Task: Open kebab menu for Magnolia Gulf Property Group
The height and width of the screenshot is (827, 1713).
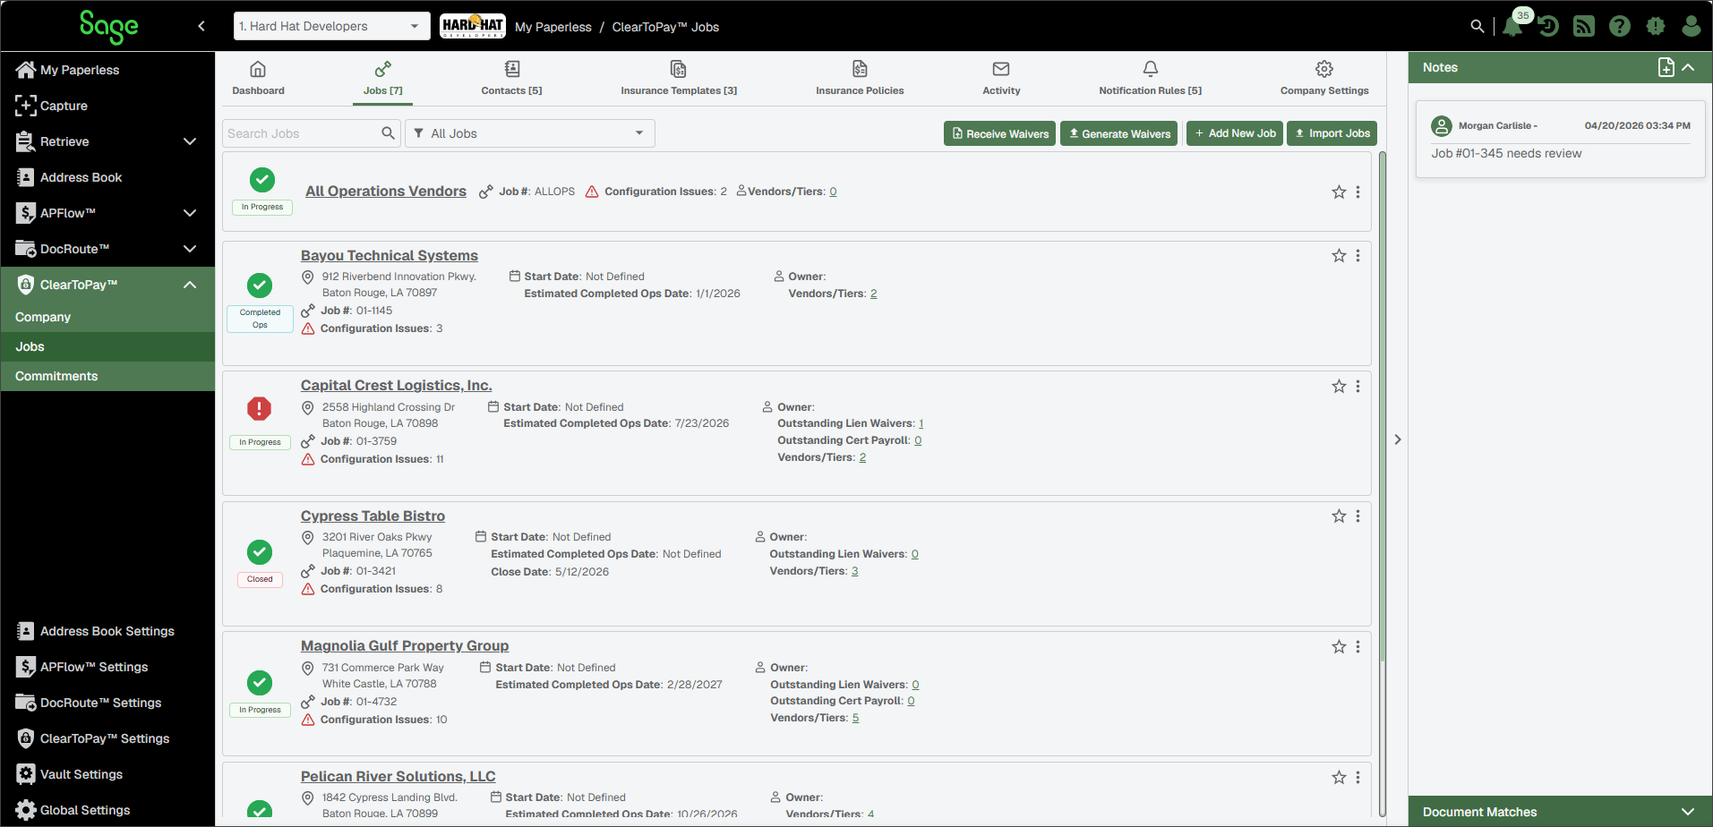Action: coord(1358,647)
